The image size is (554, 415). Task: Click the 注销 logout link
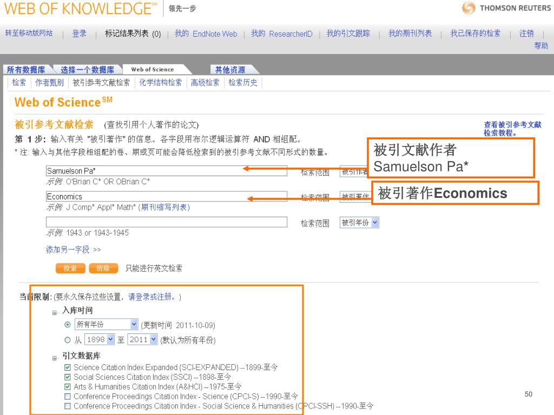(526, 34)
